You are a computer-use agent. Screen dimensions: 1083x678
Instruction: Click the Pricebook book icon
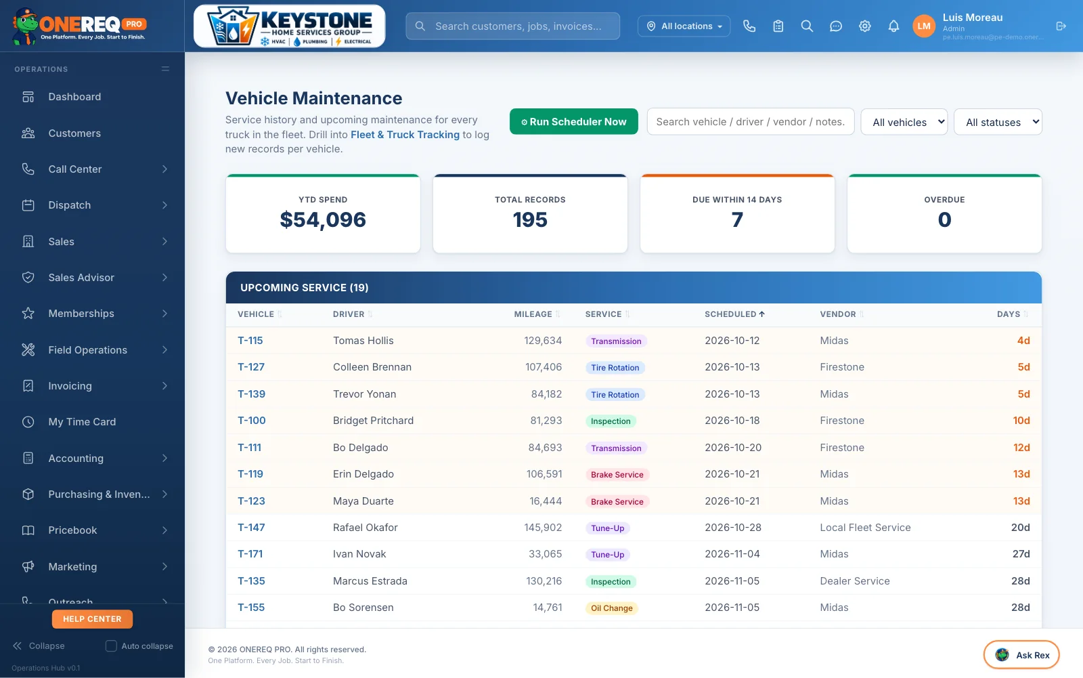[x=28, y=530]
